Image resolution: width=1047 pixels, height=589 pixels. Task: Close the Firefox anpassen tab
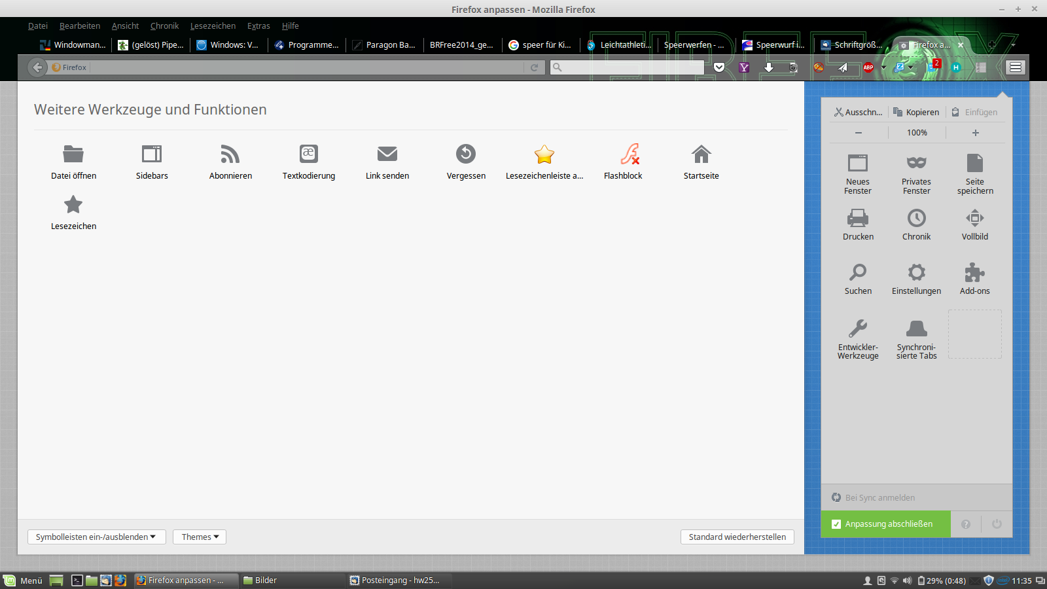pyautogui.click(x=961, y=45)
